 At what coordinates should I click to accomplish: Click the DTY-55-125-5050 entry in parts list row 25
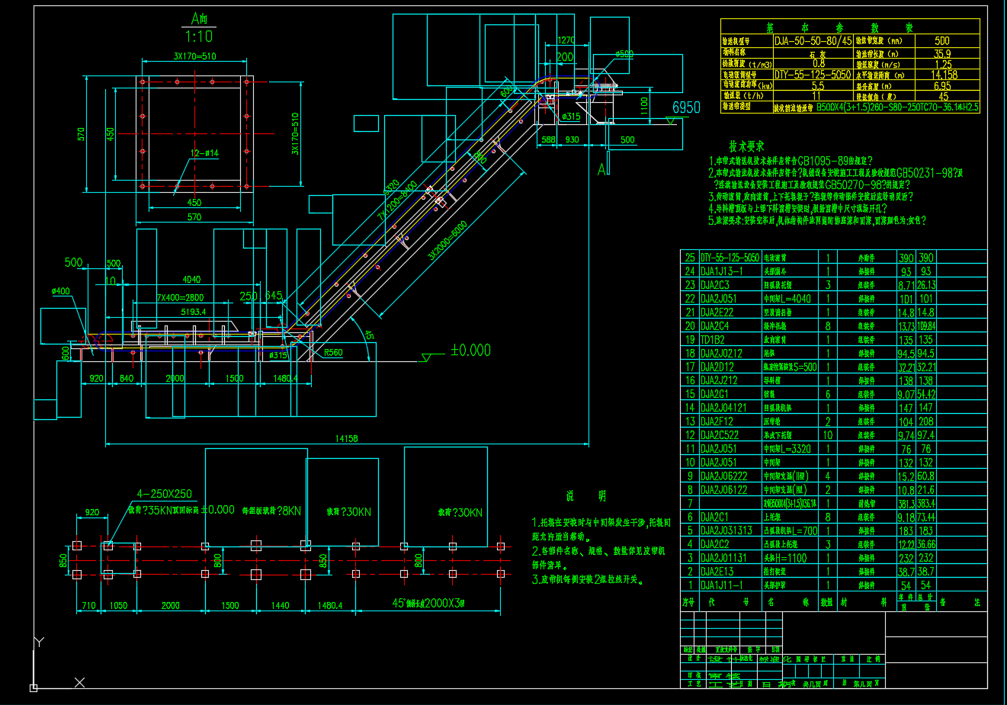(x=730, y=258)
